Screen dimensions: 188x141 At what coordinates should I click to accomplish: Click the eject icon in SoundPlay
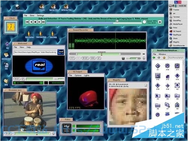(x=160, y=22)
